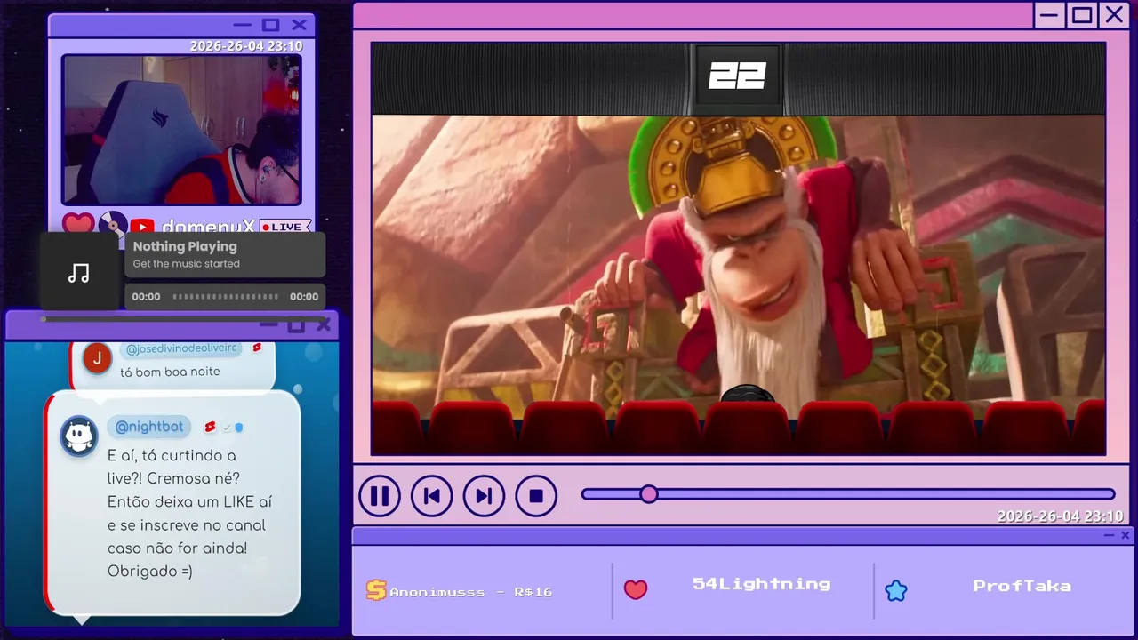The height and width of the screenshot is (640, 1138).
Task: Minimize the webcam window
Action: pyautogui.click(x=243, y=26)
